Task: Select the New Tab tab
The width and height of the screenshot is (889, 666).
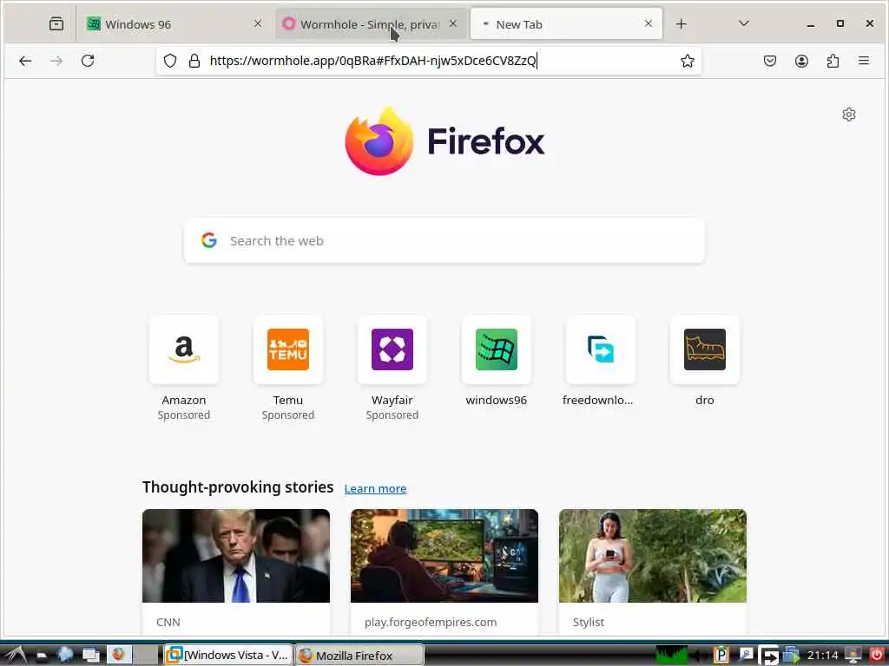Action: pos(566,23)
